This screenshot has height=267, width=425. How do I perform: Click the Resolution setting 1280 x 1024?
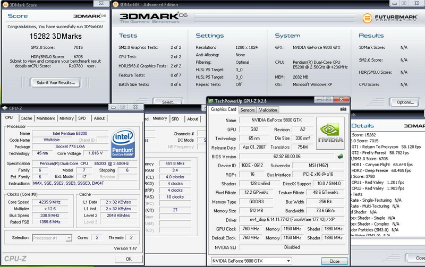pos(246,47)
